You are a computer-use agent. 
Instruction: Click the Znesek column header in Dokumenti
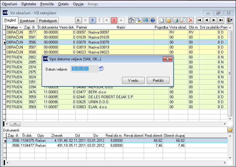57,136
